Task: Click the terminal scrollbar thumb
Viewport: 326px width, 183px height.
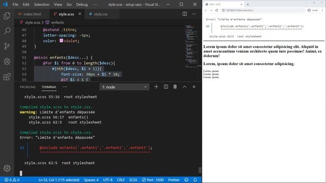Action: click(x=200, y=170)
